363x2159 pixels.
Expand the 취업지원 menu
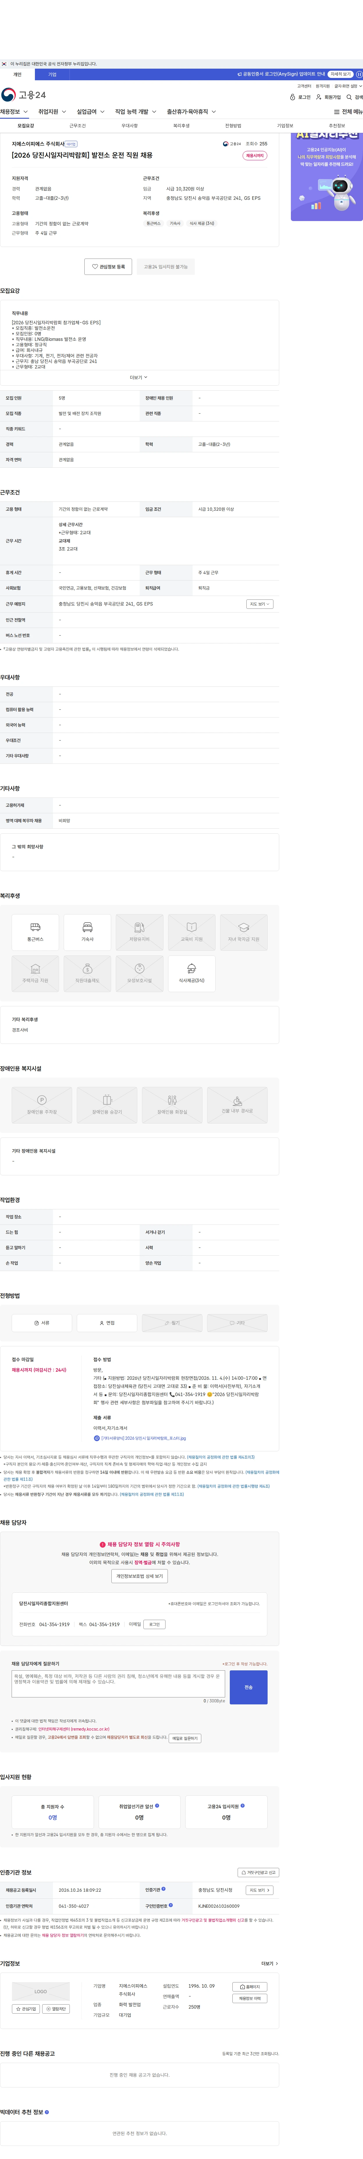click(x=52, y=111)
